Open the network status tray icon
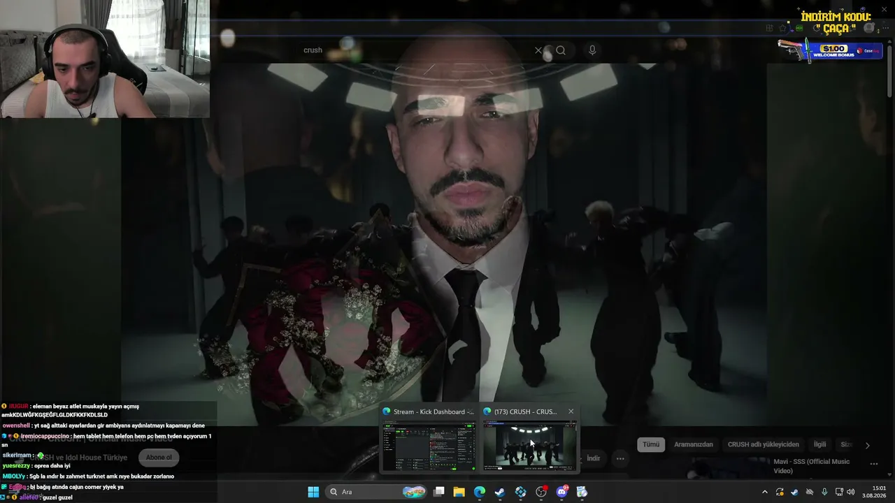This screenshot has height=503, width=895. pyautogui.click(x=839, y=492)
